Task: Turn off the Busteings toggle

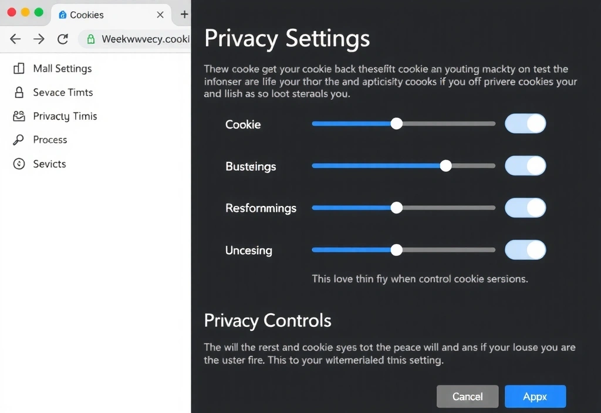Action: click(525, 166)
